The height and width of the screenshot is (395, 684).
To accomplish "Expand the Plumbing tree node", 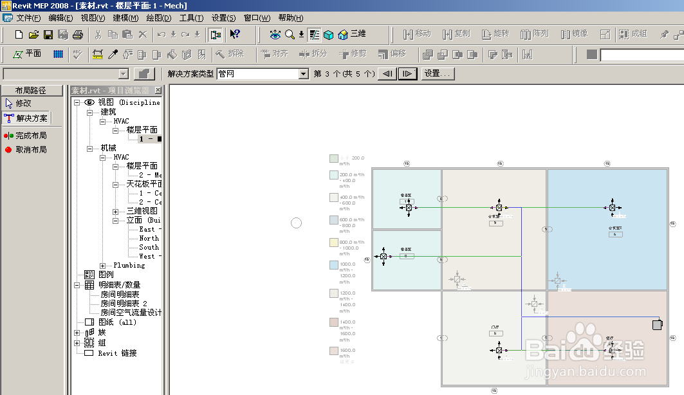I will click(x=102, y=266).
